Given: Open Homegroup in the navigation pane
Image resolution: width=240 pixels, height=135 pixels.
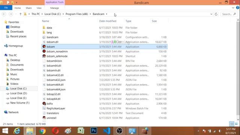Looking at the screenshot, I should click(x=16, y=46).
